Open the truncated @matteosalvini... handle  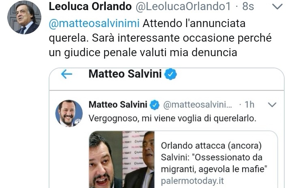point(198,105)
